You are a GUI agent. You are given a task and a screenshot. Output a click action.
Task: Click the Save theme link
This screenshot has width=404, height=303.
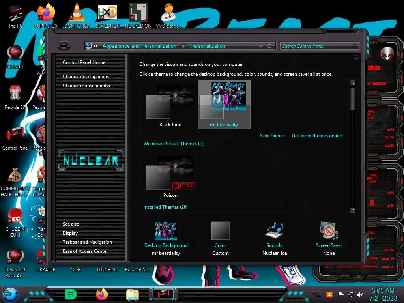[x=272, y=136]
